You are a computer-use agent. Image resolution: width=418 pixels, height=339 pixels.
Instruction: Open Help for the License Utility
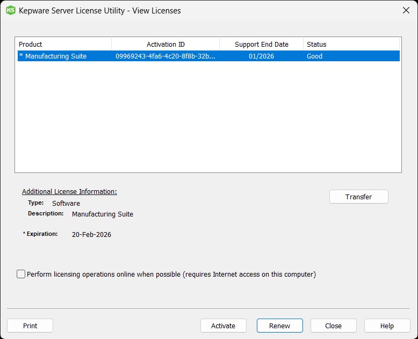click(x=387, y=326)
